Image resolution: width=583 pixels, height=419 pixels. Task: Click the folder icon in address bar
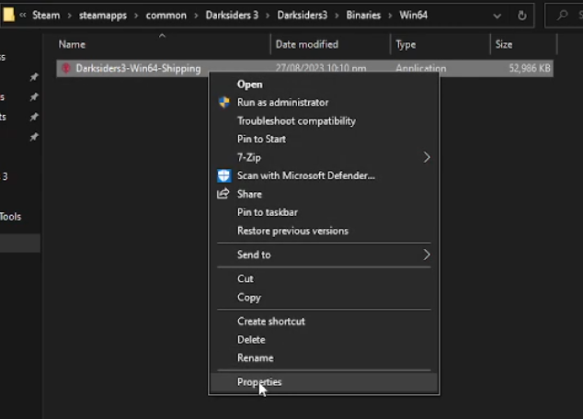[8, 15]
